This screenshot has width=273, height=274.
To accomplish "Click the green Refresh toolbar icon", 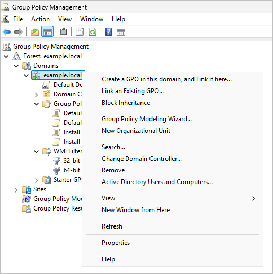I will [x=92, y=32].
